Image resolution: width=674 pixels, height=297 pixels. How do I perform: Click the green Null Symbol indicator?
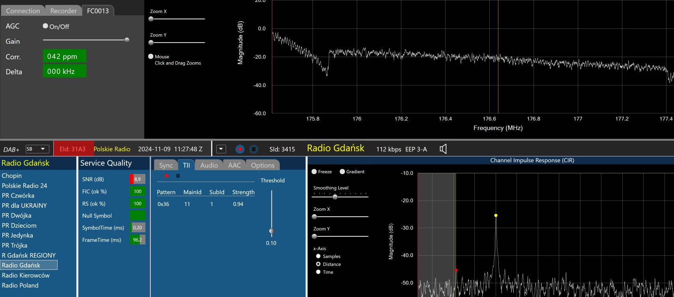137,215
